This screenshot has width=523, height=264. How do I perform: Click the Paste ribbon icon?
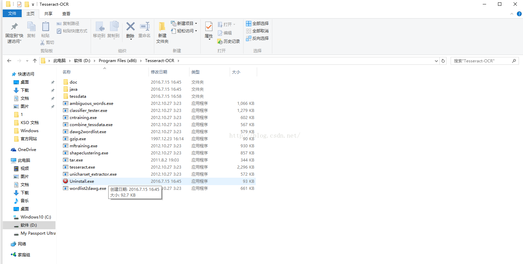click(x=45, y=30)
